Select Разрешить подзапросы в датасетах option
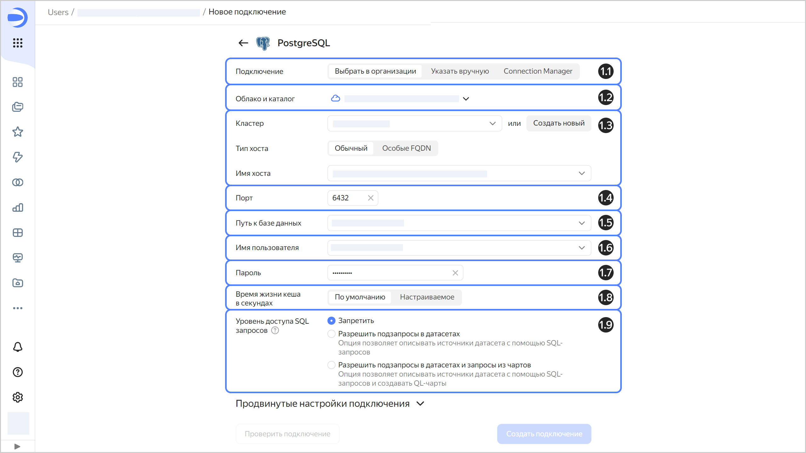 (x=331, y=334)
